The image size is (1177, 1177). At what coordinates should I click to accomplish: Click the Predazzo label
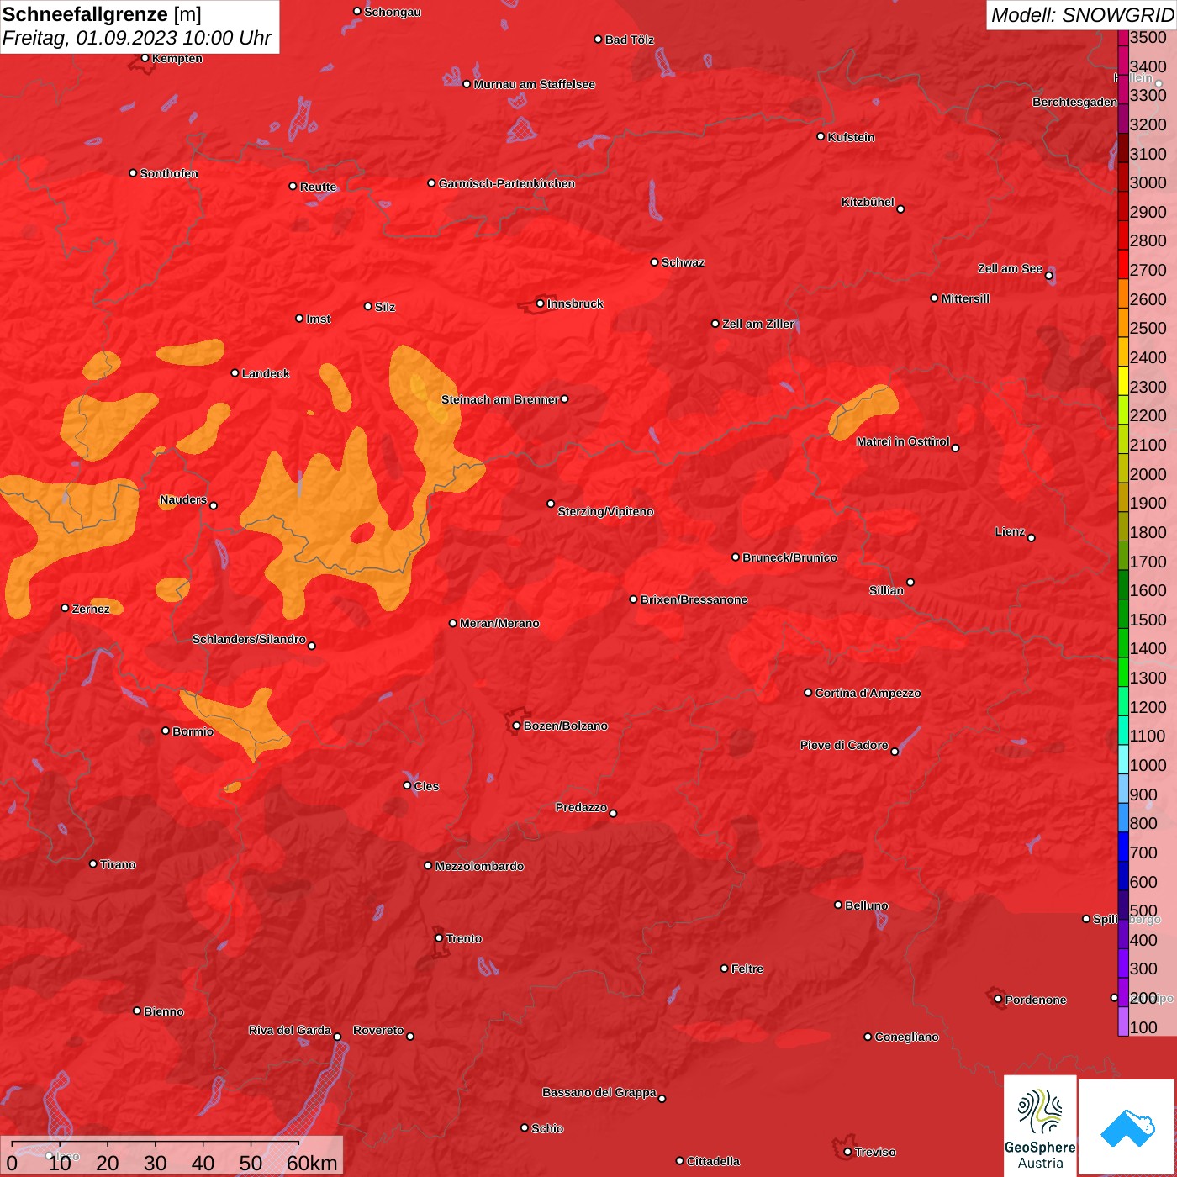pyautogui.click(x=581, y=807)
